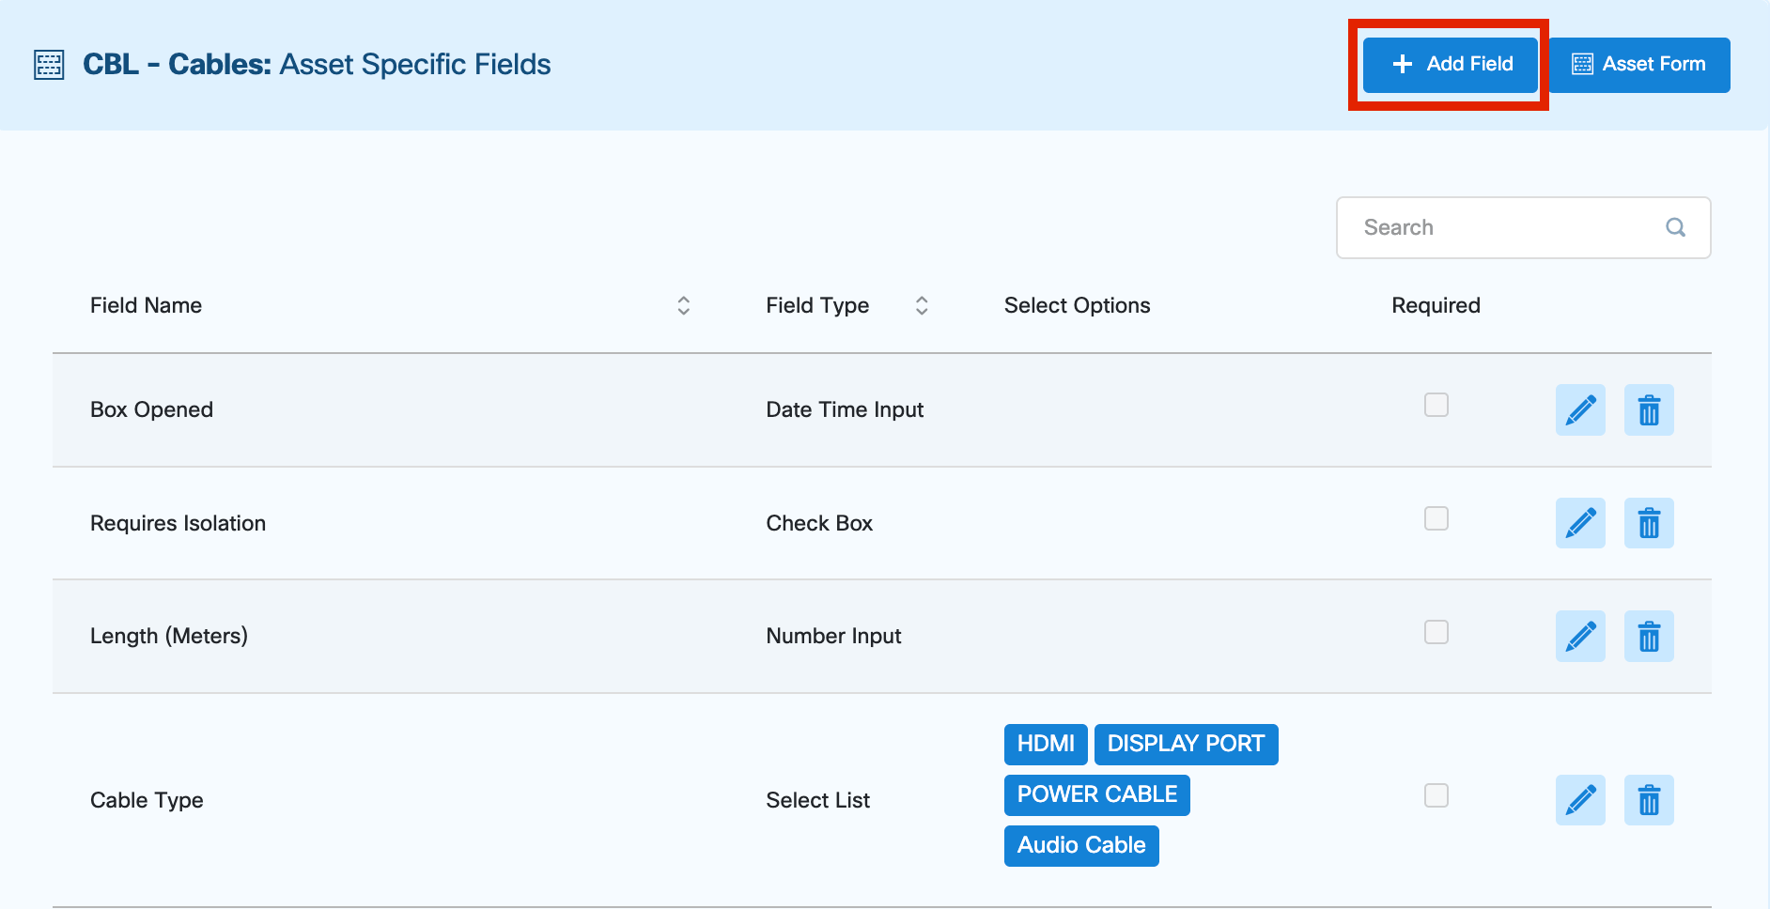Viewport: 1770px width, 909px height.
Task: Delete the Box Opened field
Action: click(x=1650, y=409)
